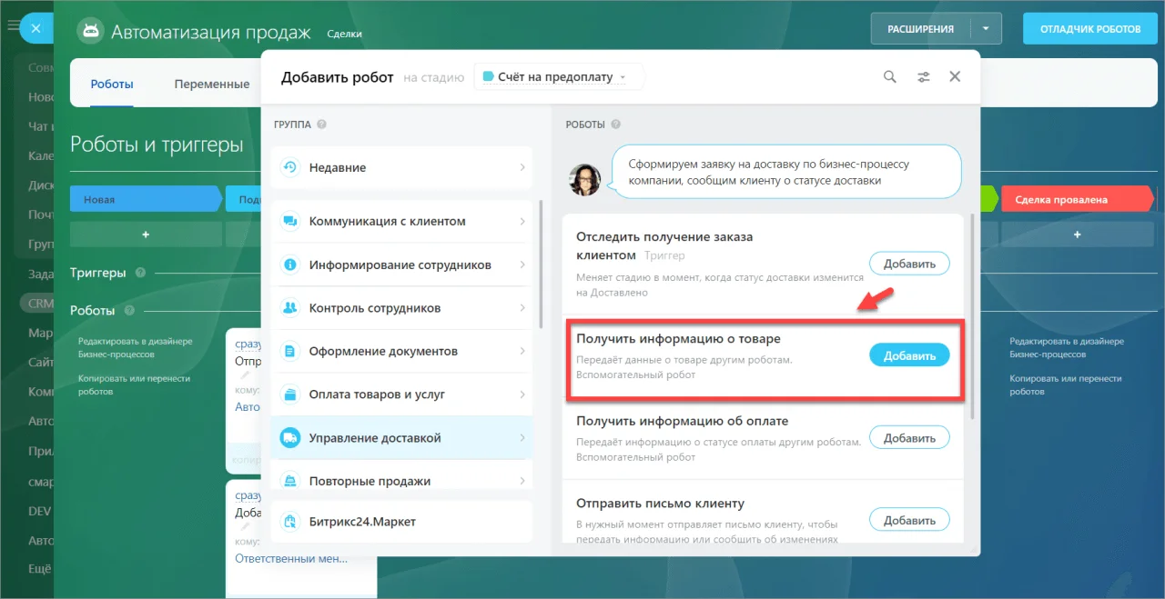Click the robots list scrollbar
The height and width of the screenshot is (599, 1165).
tap(973, 316)
